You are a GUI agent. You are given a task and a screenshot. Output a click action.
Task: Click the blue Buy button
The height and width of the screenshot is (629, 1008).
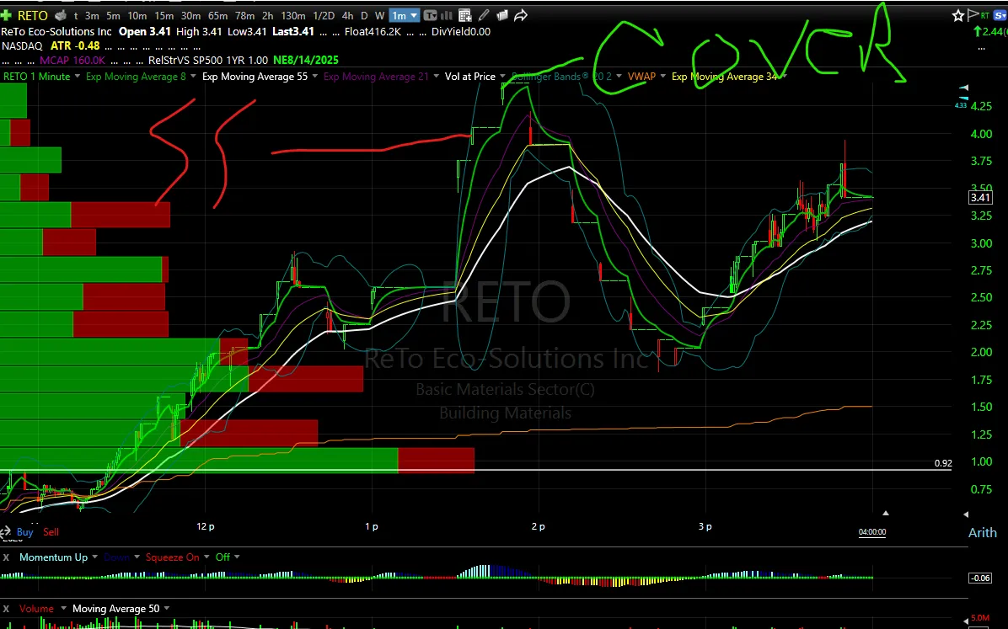click(x=25, y=532)
